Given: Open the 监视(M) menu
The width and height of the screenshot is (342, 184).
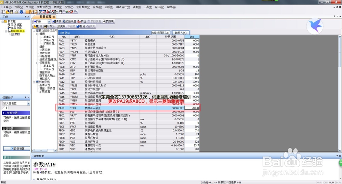Looking at the screenshot, I should pyautogui.click(x=97, y=7).
